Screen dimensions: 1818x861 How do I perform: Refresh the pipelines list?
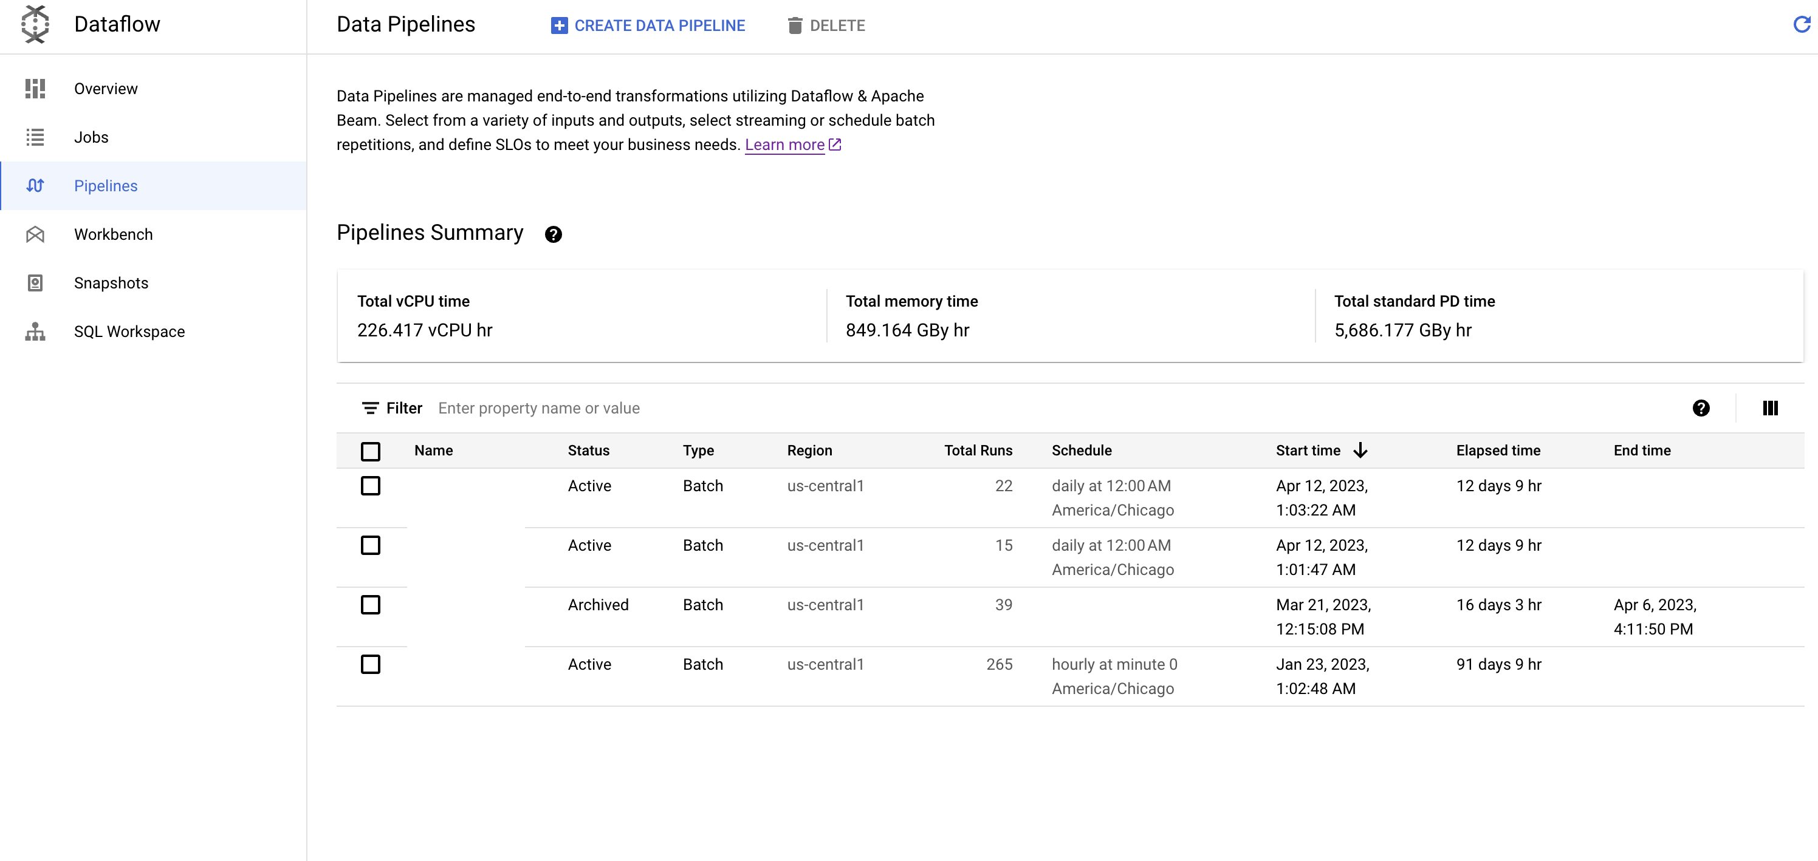click(x=1802, y=25)
